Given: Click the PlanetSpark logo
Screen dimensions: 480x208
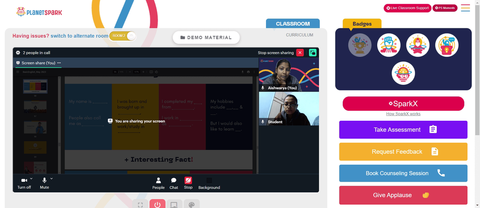Looking at the screenshot, I should coord(39,12).
